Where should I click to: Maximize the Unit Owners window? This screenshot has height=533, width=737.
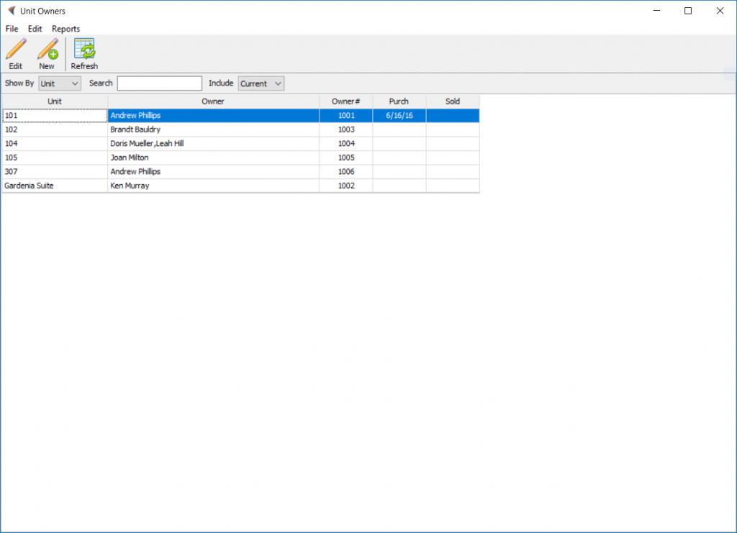coord(687,11)
